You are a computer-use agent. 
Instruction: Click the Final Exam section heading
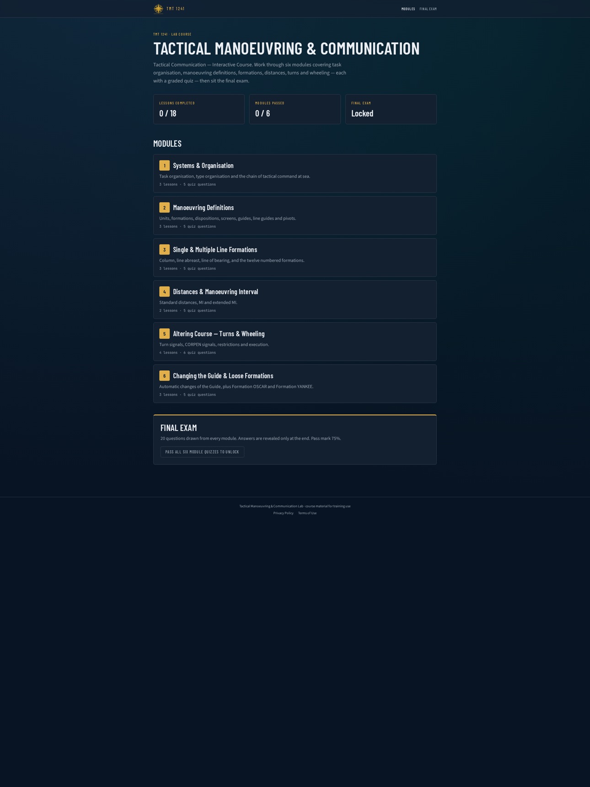pos(179,428)
